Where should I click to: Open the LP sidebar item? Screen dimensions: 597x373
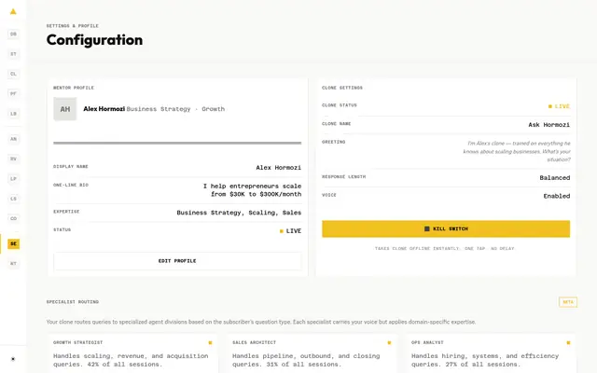click(x=13, y=178)
